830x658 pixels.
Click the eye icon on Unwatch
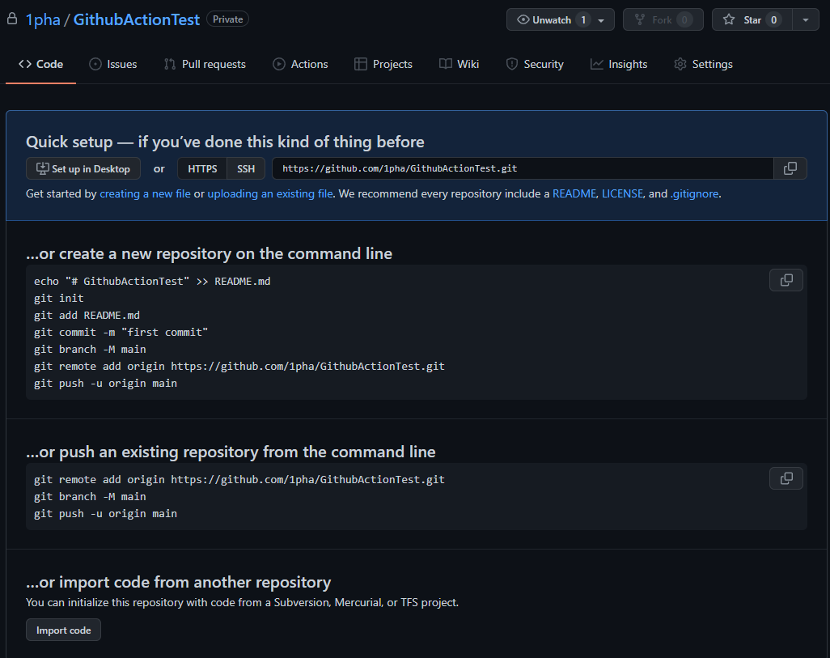523,19
